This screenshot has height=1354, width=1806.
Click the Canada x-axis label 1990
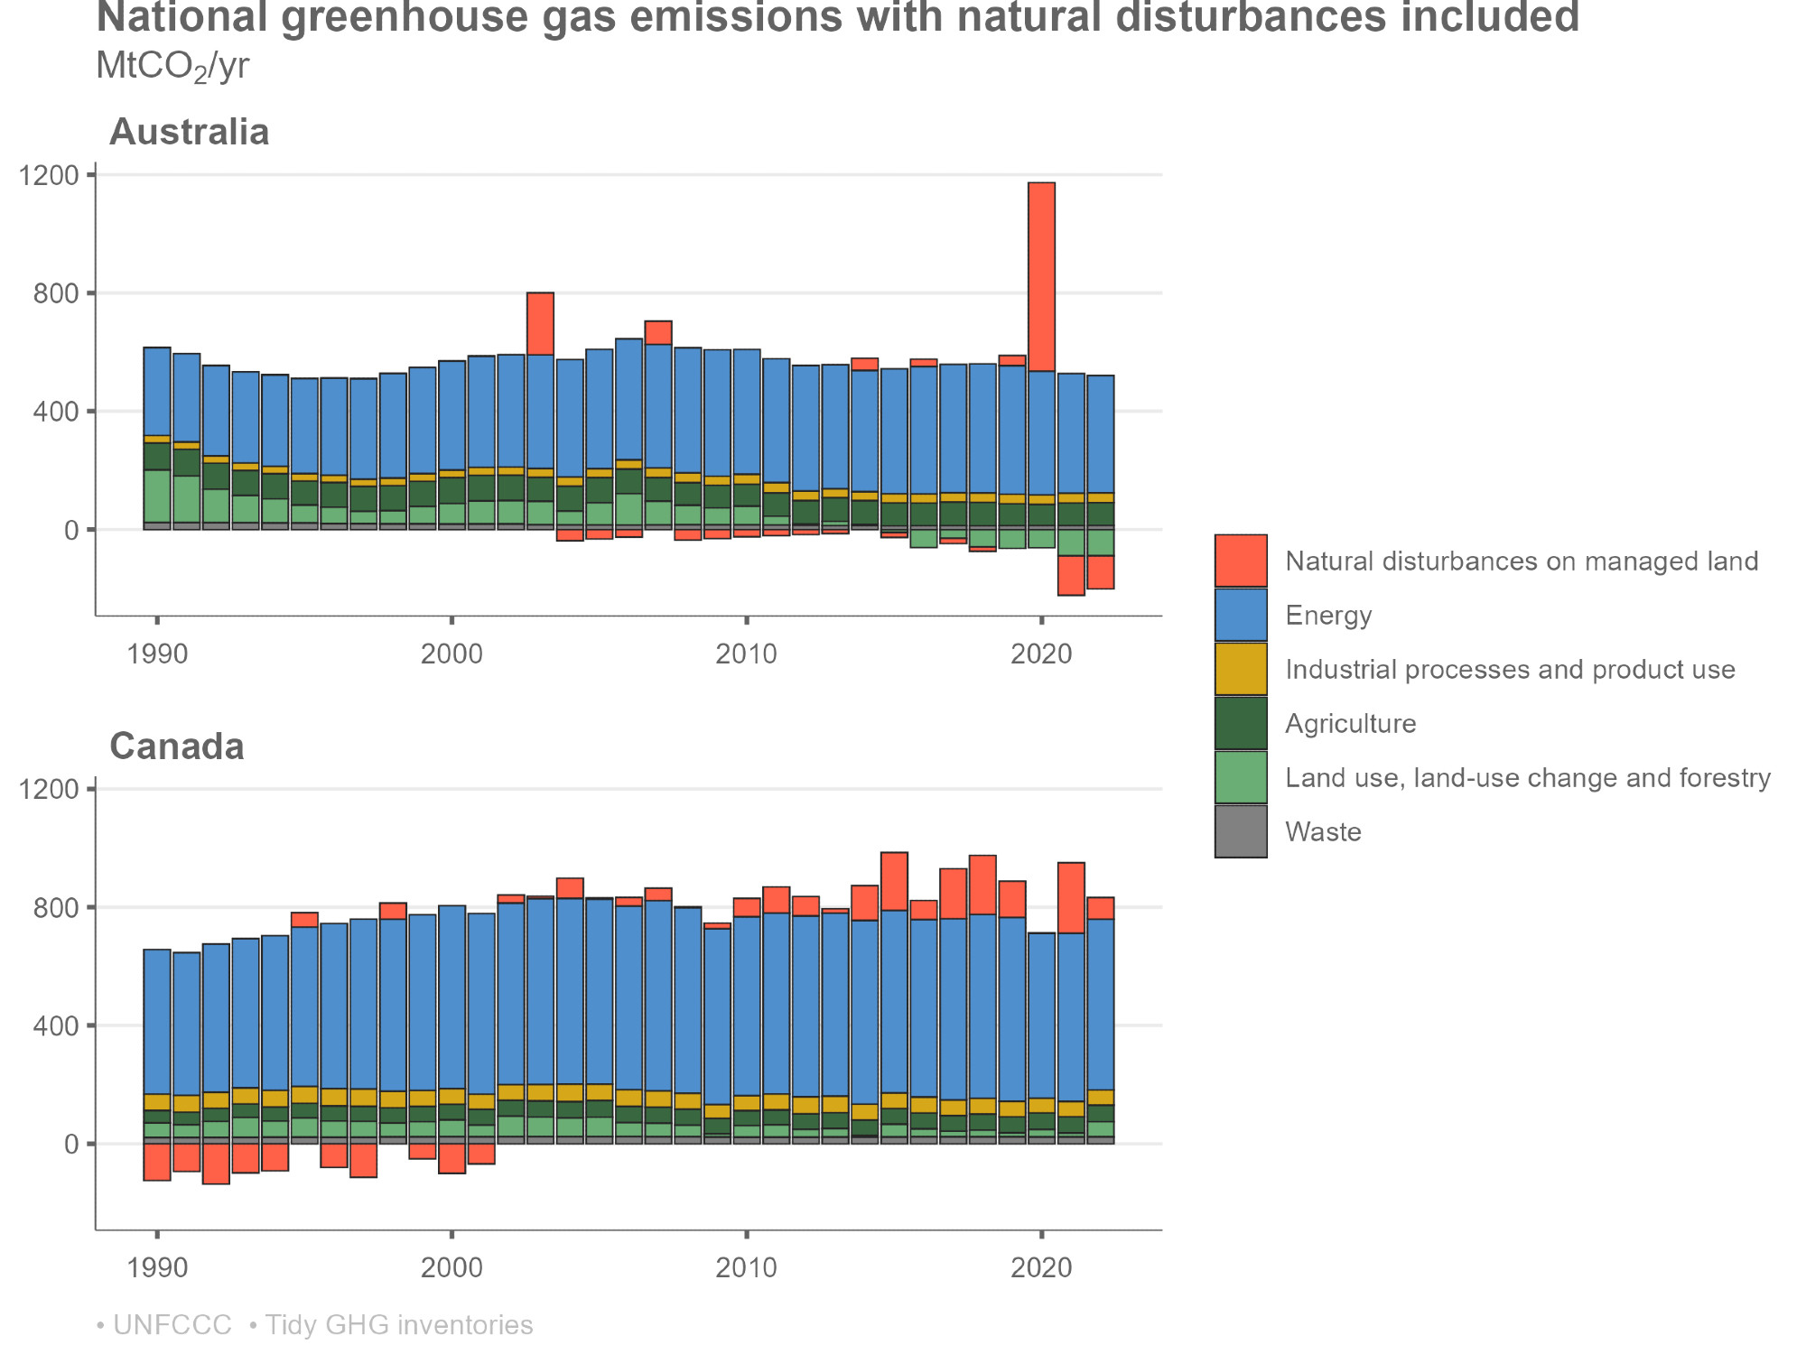pyautogui.click(x=158, y=1268)
